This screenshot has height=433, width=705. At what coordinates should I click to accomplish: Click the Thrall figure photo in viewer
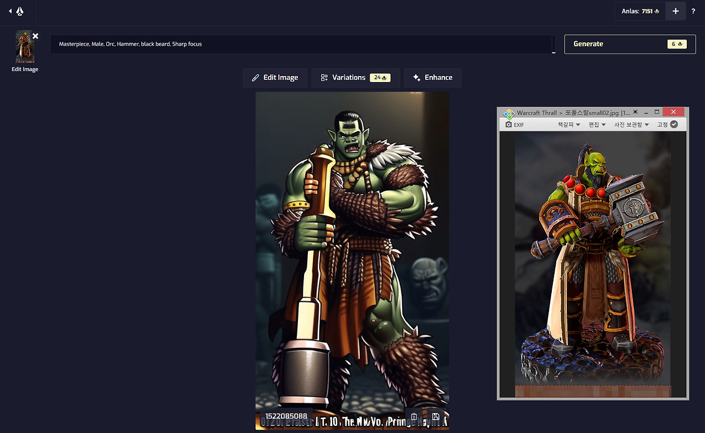pos(593,264)
